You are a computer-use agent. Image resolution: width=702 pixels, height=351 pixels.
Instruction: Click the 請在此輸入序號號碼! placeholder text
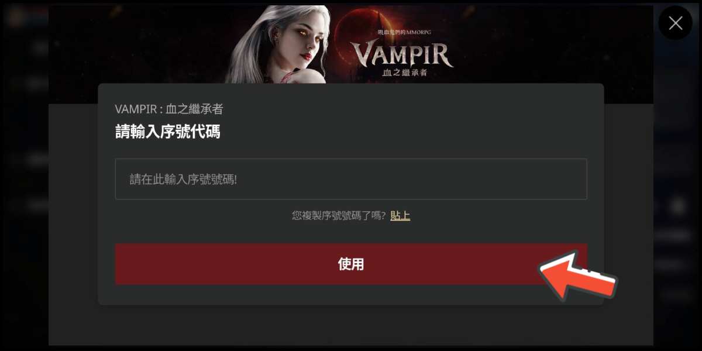pyautogui.click(x=183, y=180)
